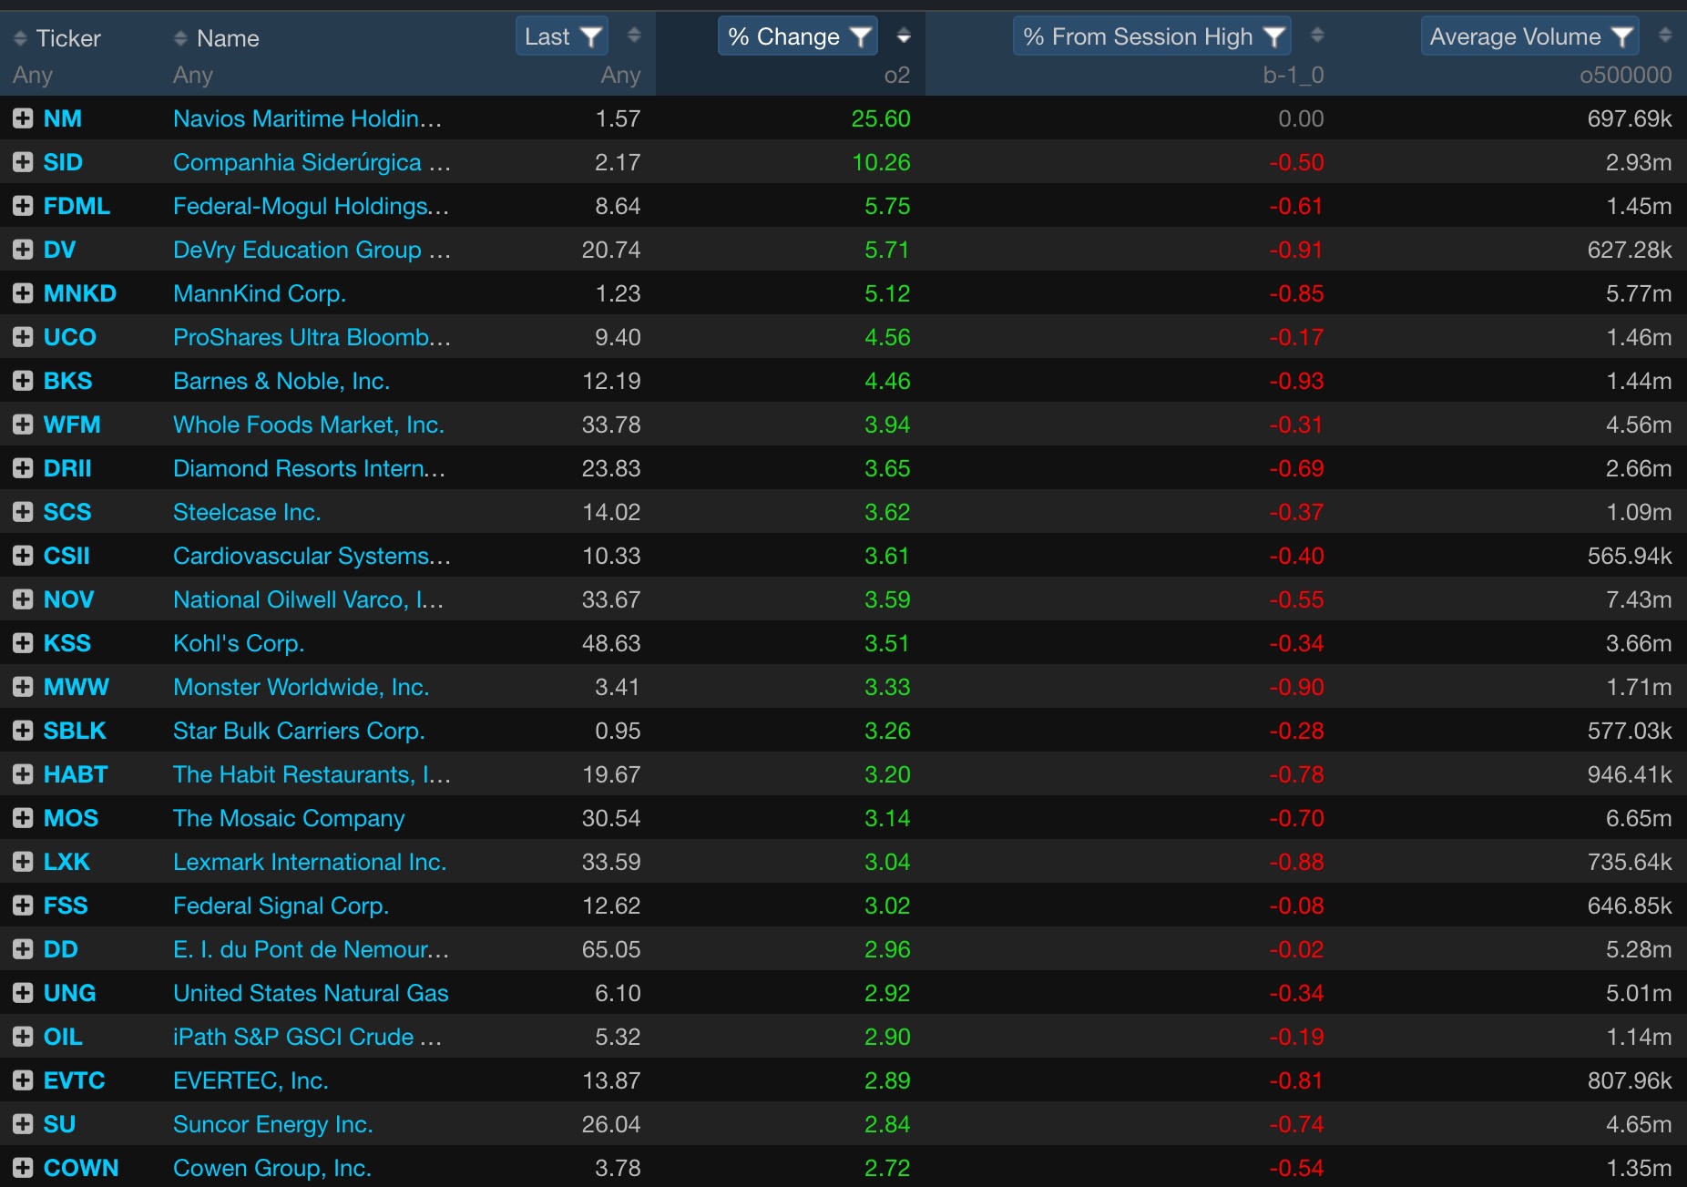The image size is (1687, 1187).
Task: Expand the DV row plus icon
Action: (x=23, y=250)
